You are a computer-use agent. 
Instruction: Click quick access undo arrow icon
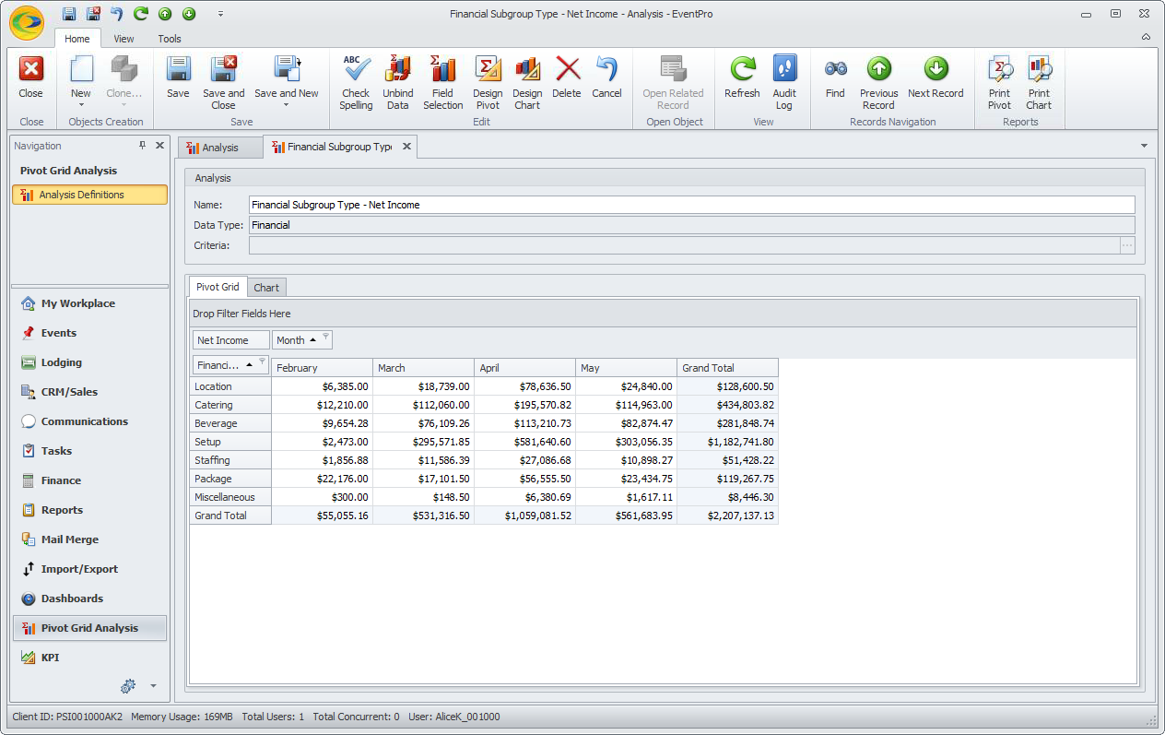117,14
